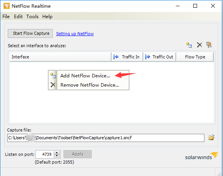
Task: Decrease the listen port with down arrow
Action: click(x=57, y=156)
